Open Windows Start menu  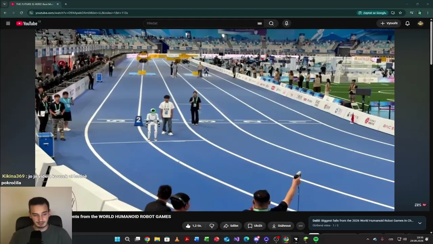pos(117,239)
